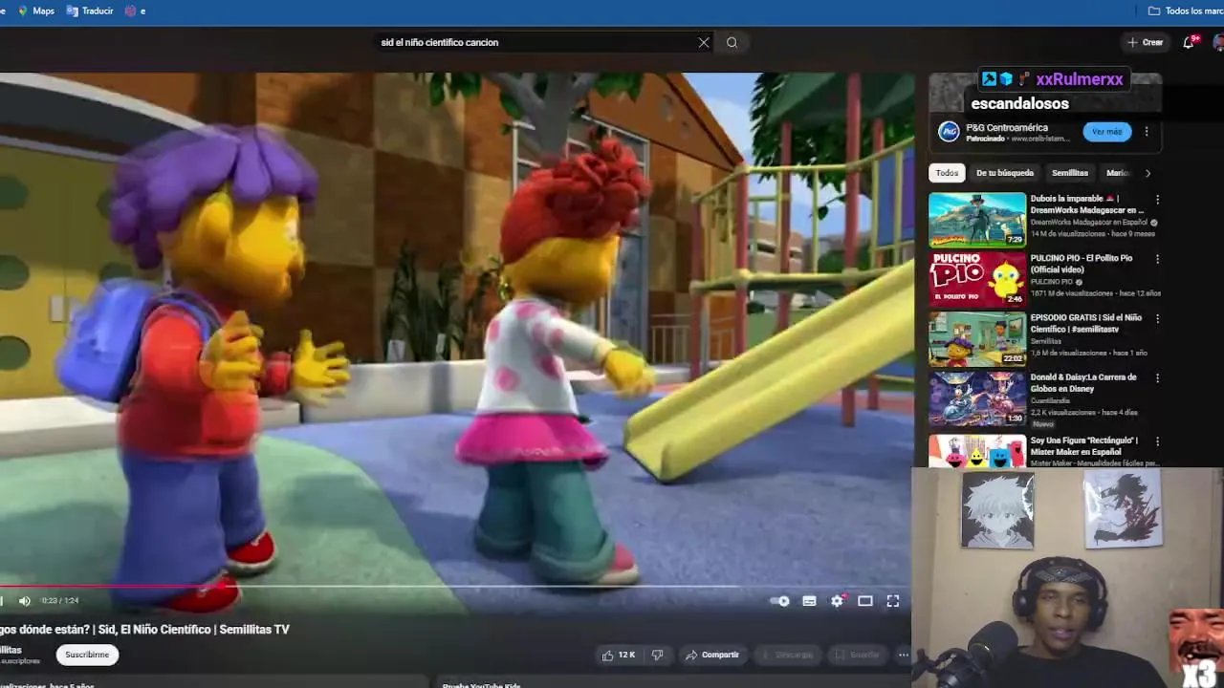Click the Compartir button
The width and height of the screenshot is (1224, 688).
(x=711, y=655)
